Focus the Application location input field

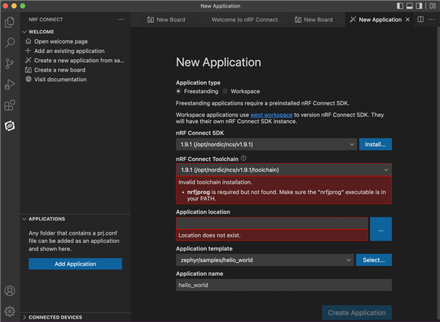[272, 223]
